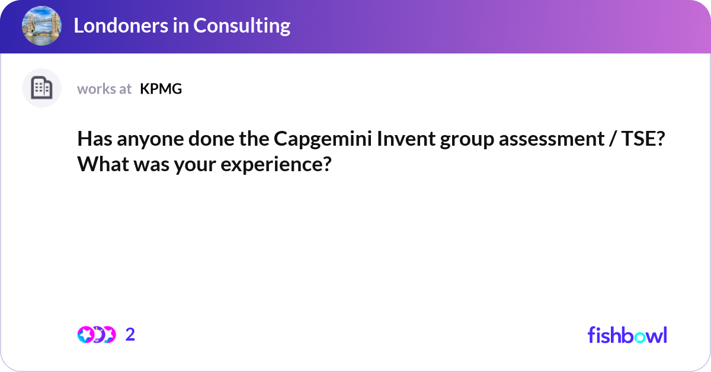Select the gray circle behind the office icon

(x=41, y=88)
